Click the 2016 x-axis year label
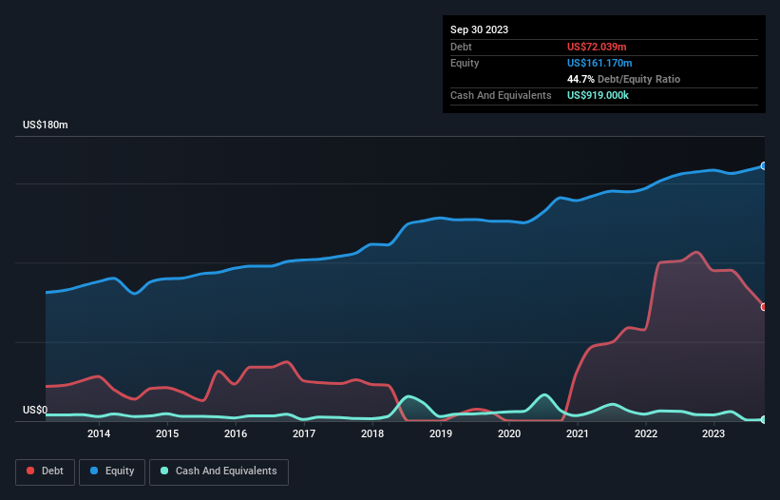780x500 pixels. click(236, 434)
